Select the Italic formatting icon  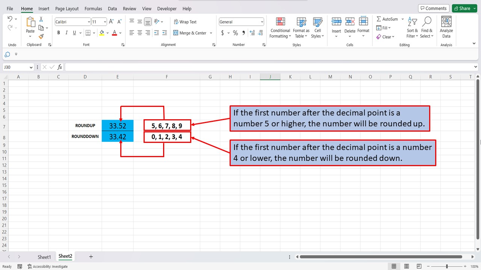pyautogui.click(x=66, y=33)
